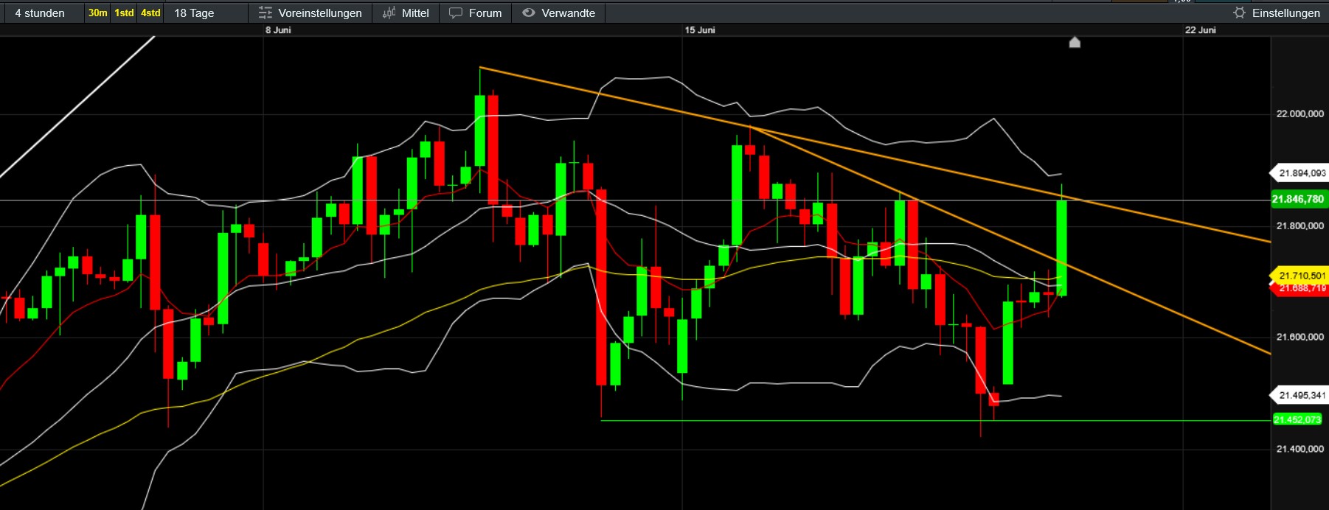The image size is (1329, 510).
Task: Click the 21.800,000 price axis label
Action: [x=1300, y=226]
